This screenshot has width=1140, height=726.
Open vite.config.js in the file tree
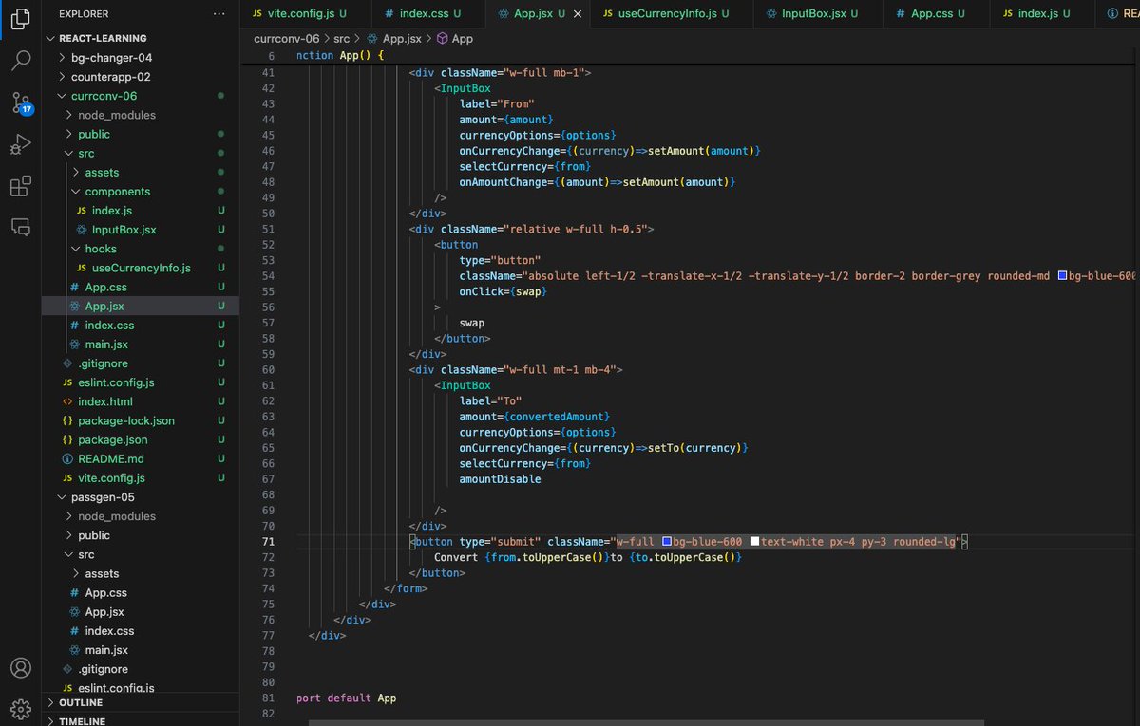tap(140, 478)
